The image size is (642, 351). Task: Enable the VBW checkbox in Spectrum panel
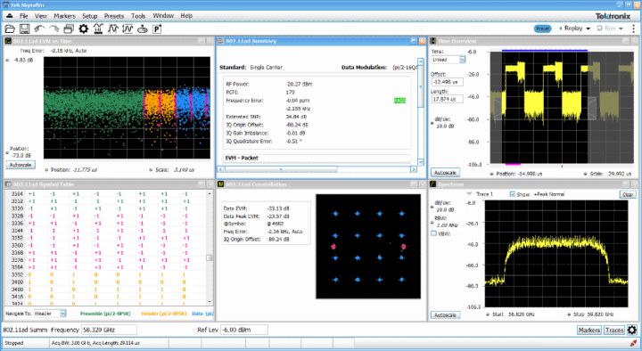pos(434,233)
